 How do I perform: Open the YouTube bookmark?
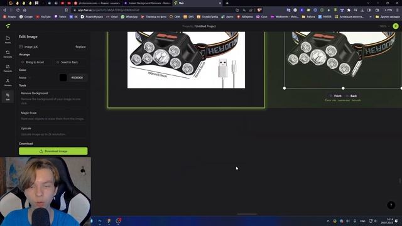pyautogui.click(x=43, y=17)
